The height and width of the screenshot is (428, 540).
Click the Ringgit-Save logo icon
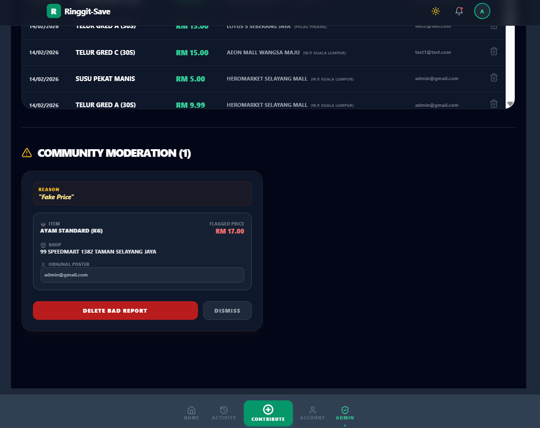click(54, 11)
